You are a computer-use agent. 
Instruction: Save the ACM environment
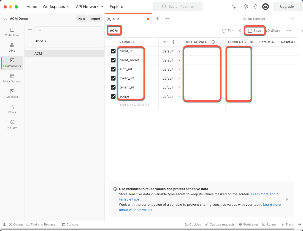click(255, 31)
